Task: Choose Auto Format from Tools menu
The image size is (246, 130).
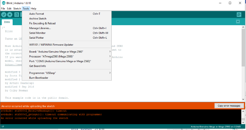Action: (x=67, y=14)
